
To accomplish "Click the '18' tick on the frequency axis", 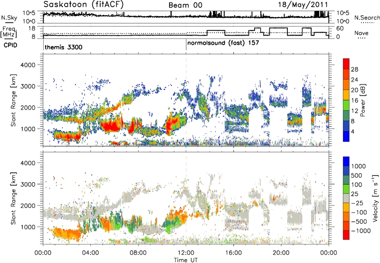I will (x=32, y=28).
